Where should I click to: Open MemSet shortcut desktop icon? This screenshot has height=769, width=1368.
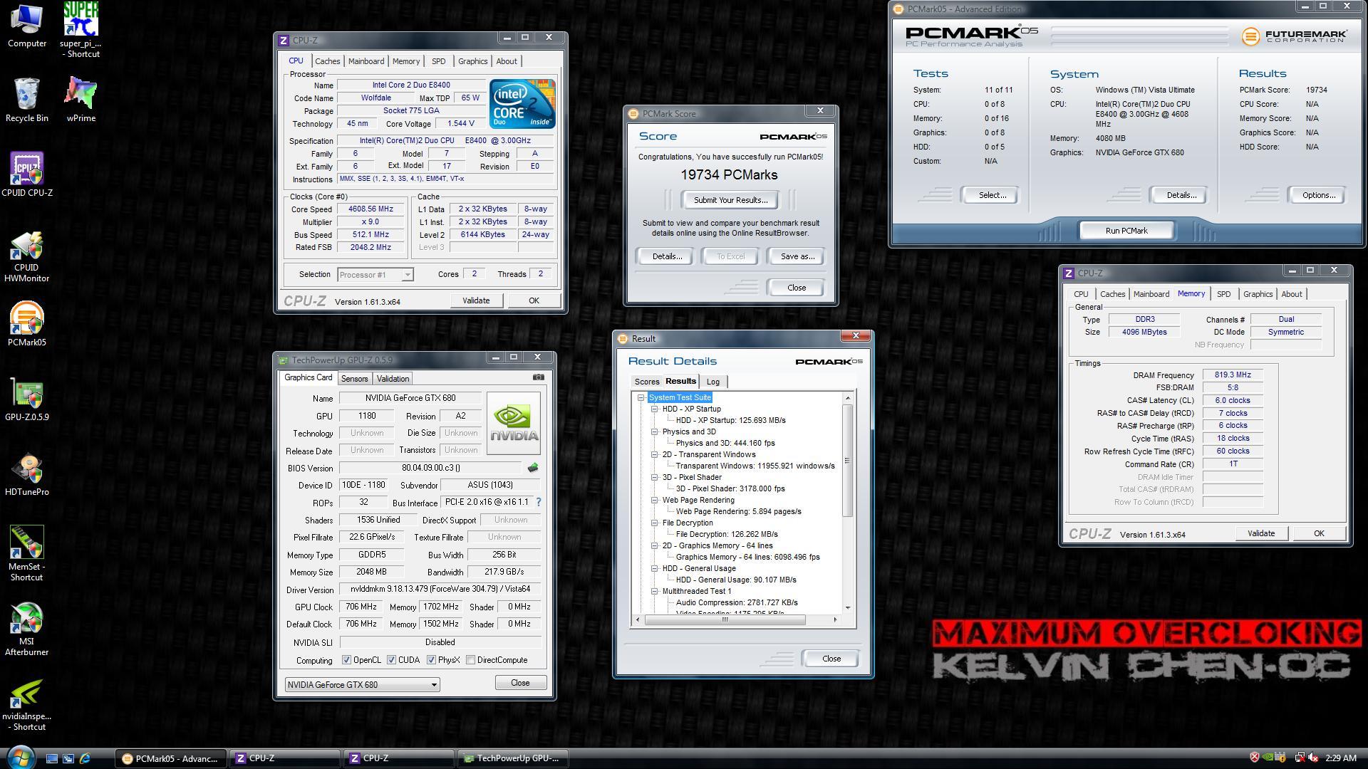pyautogui.click(x=27, y=554)
